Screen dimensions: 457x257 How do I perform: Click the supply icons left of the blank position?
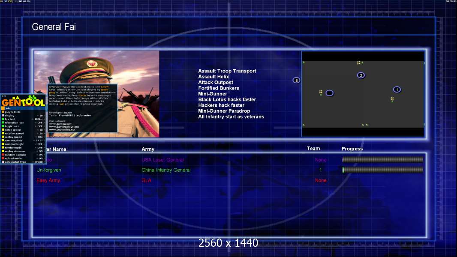point(321,93)
